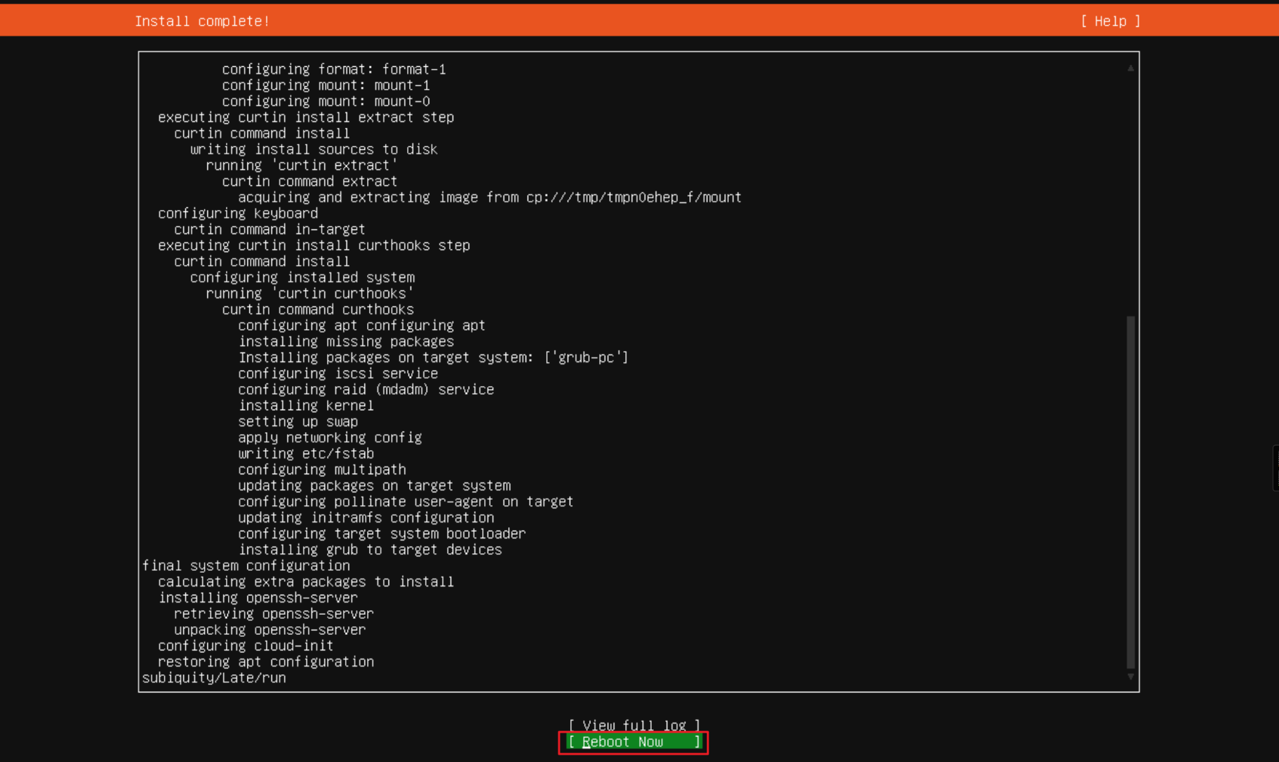This screenshot has height=762, width=1279.
Task: Select the 'unpacking openssh-server' log line
Action: [x=269, y=630]
